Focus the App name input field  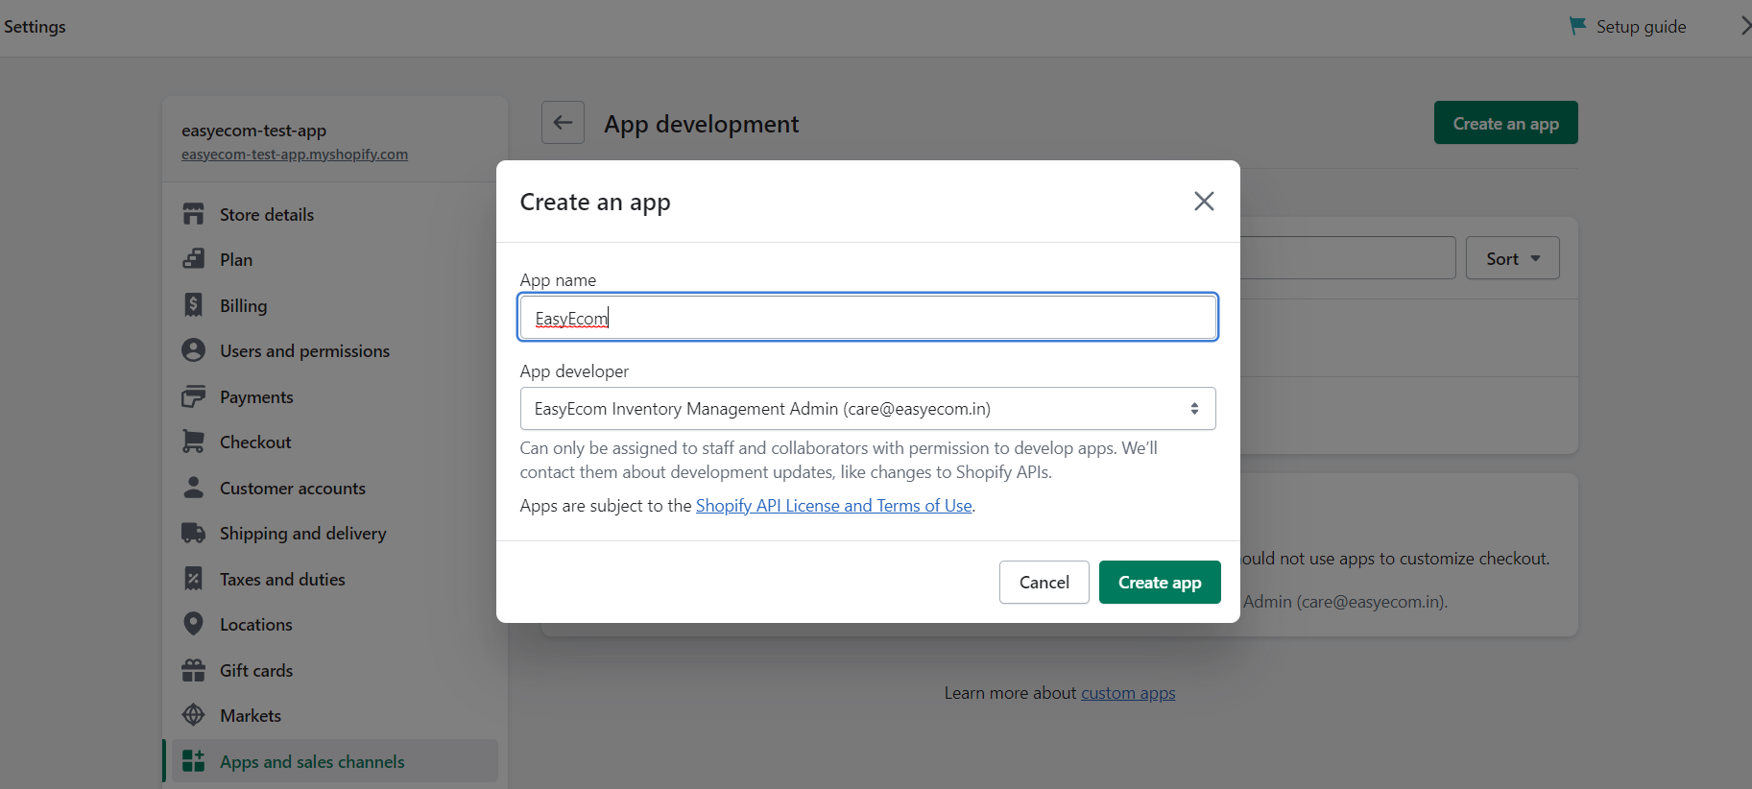[x=868, y=318]
